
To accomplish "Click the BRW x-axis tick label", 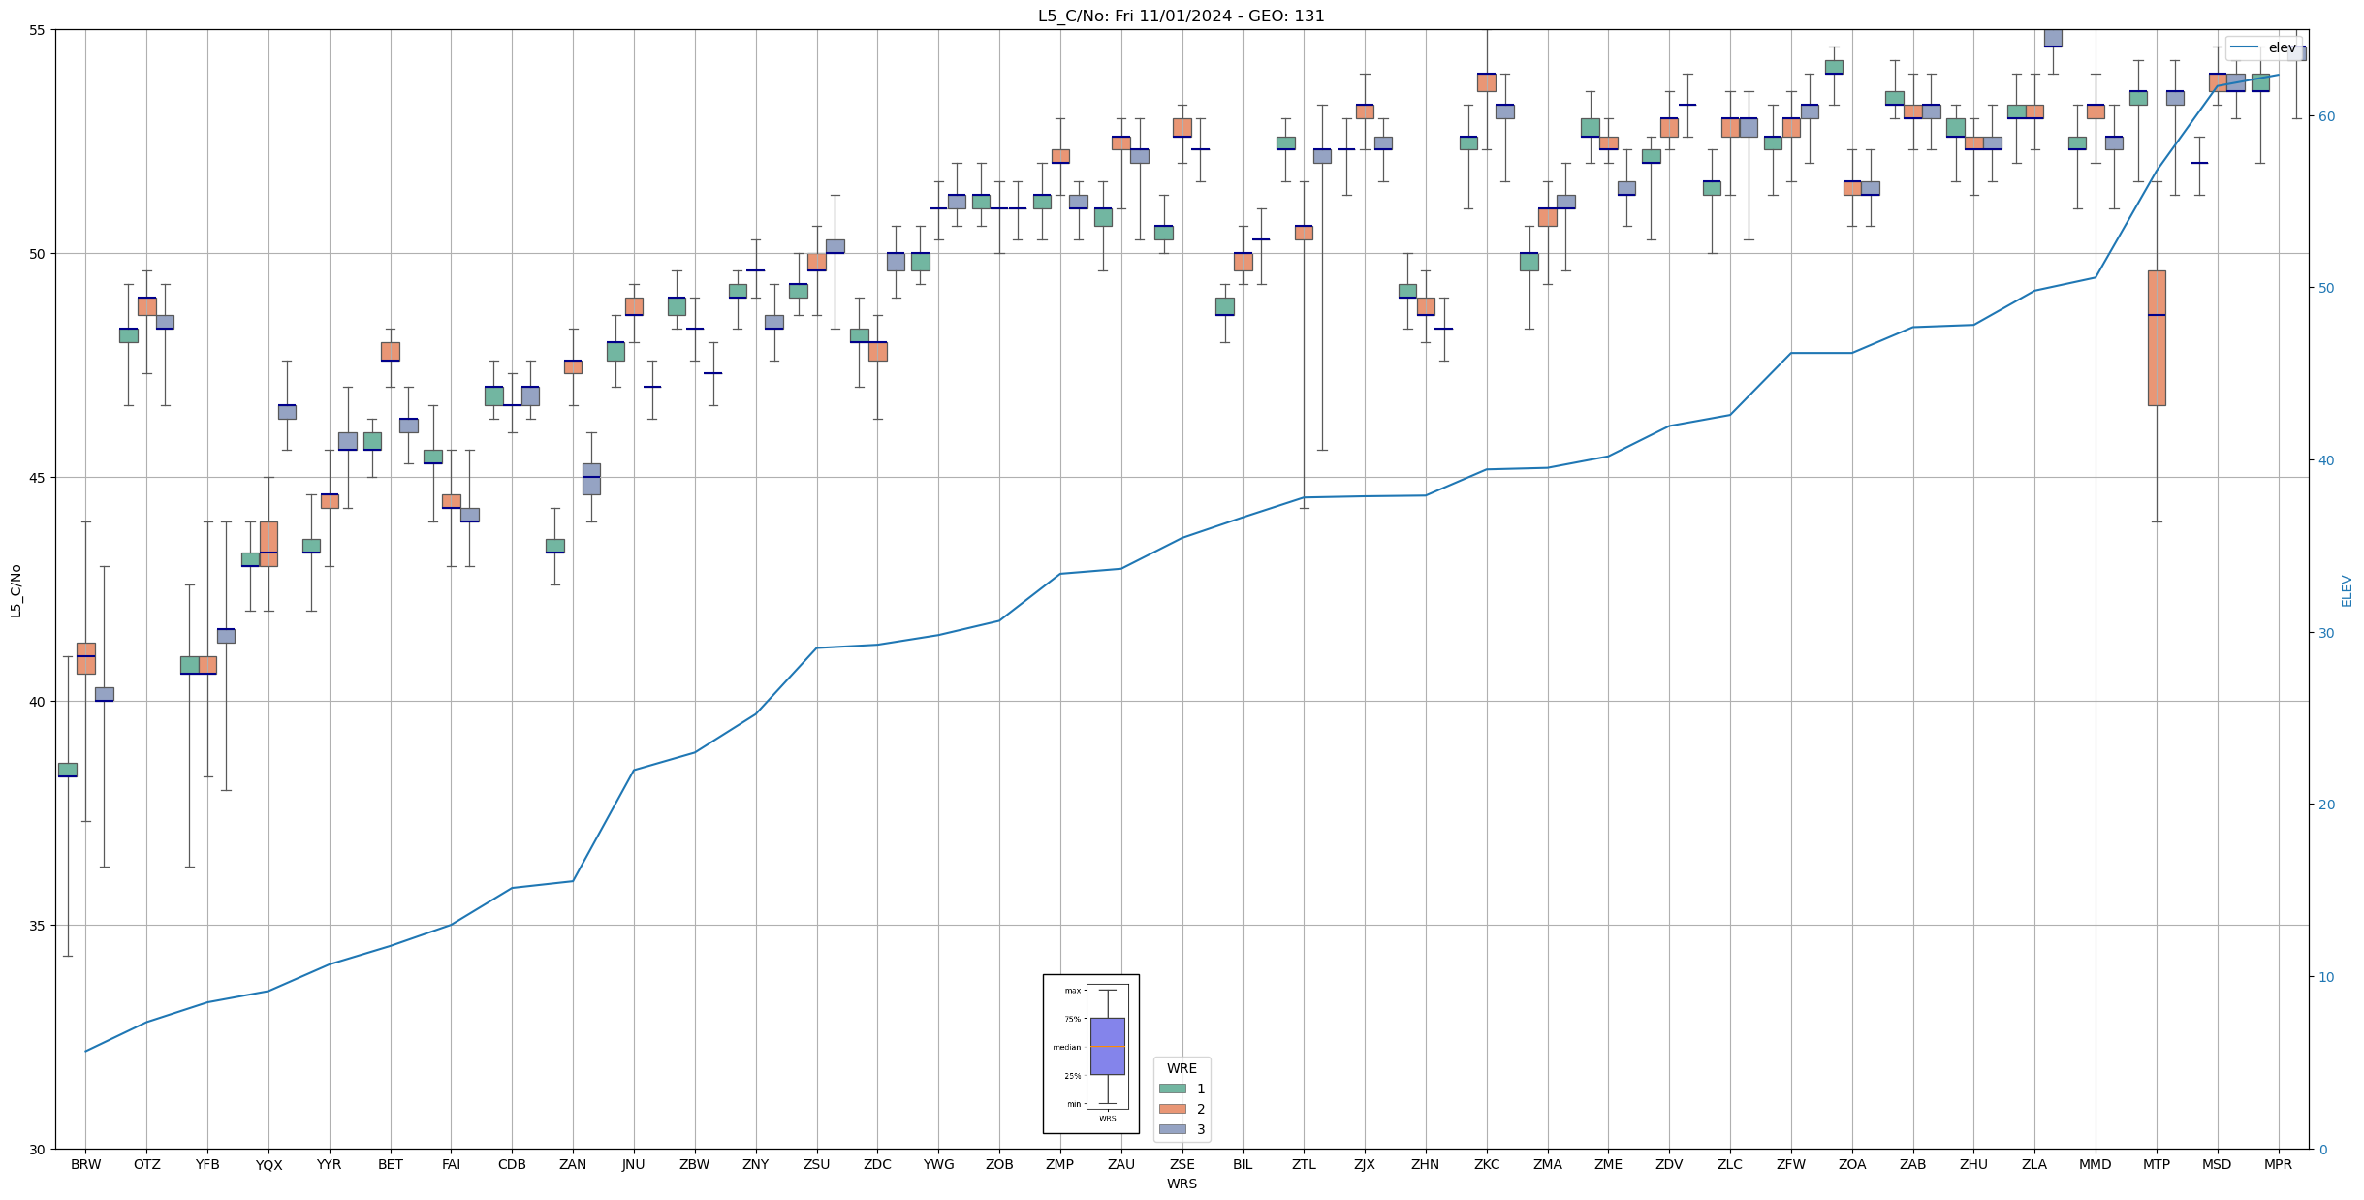I will click(x=85, y=1164).
